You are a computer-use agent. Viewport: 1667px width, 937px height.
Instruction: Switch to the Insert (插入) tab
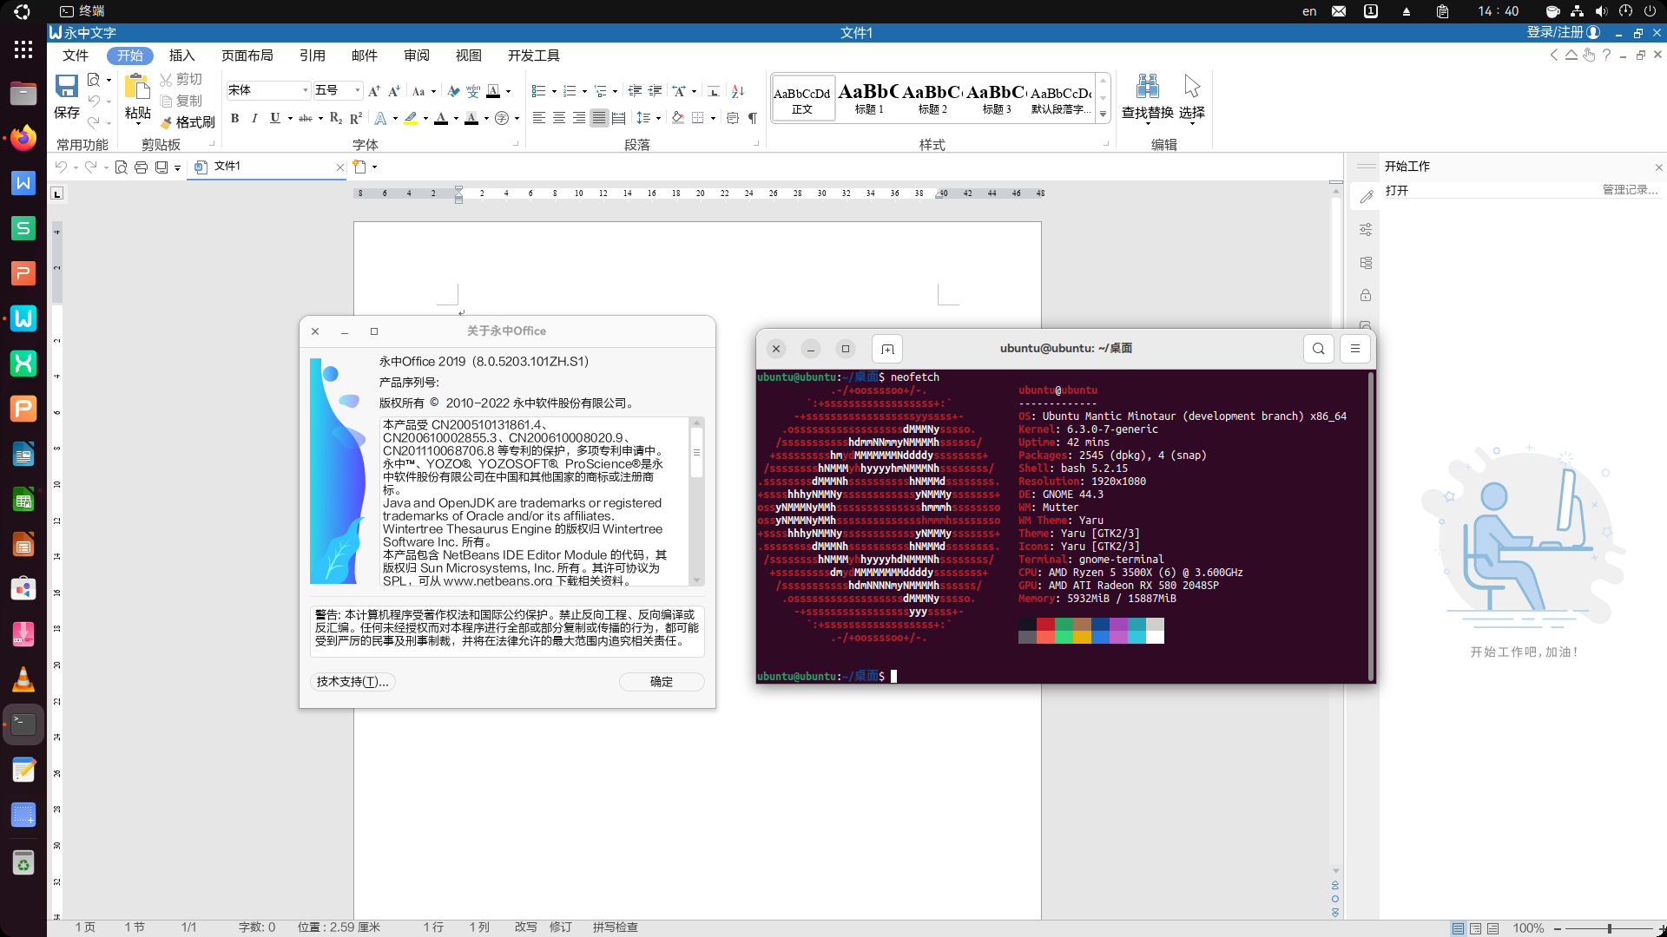pos(181,56)
